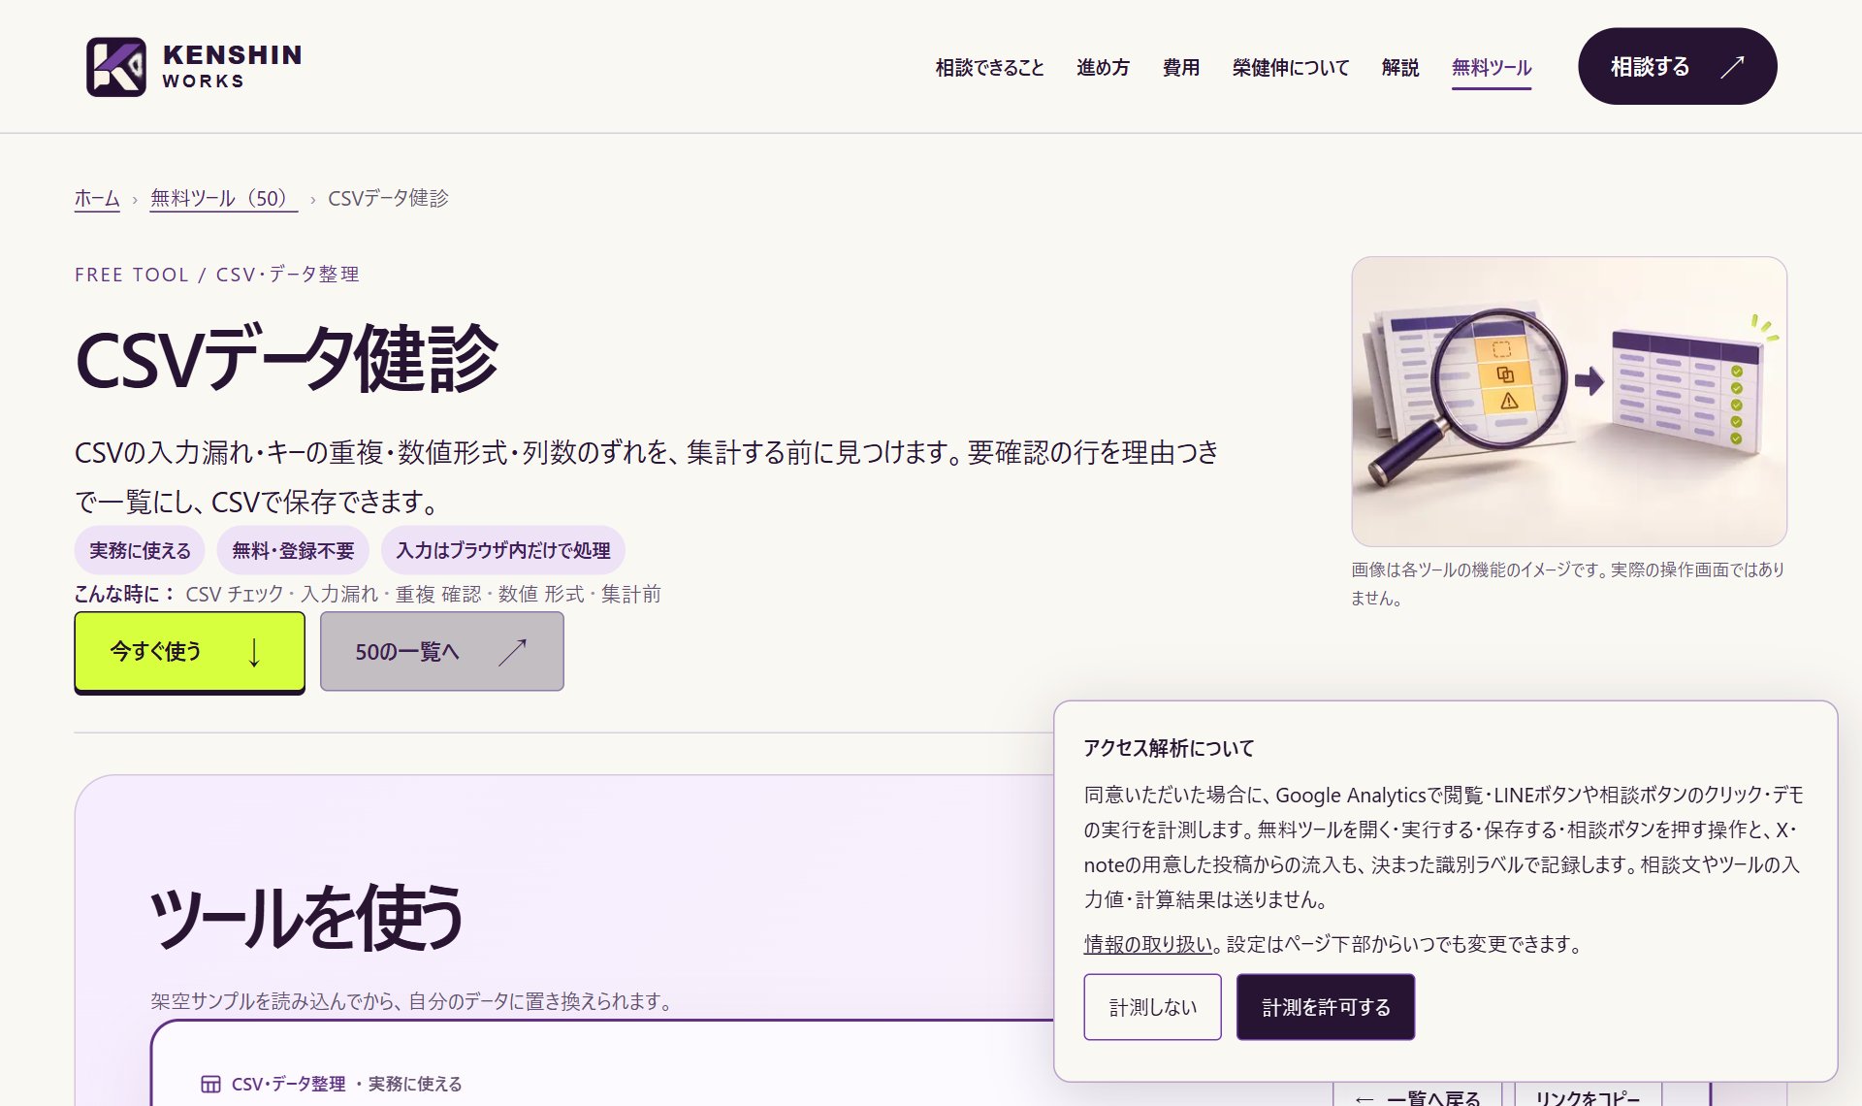Click the Kenshin Works logo icon
The height and width of the screenshot is (1106, 1862).
click(x=116, y=67)
